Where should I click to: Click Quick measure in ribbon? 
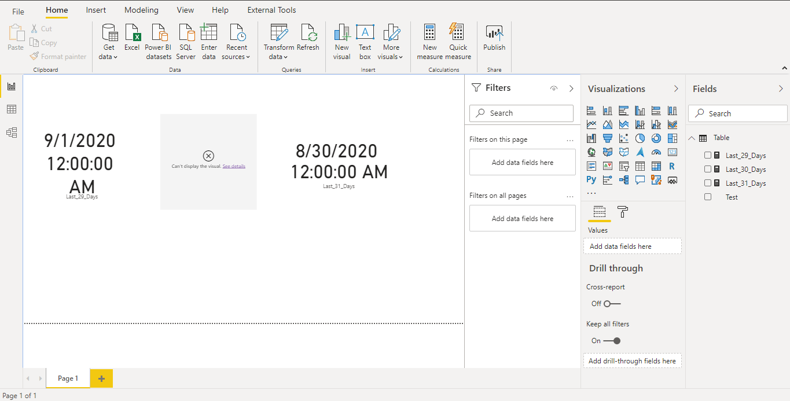[x=458, y=42]
